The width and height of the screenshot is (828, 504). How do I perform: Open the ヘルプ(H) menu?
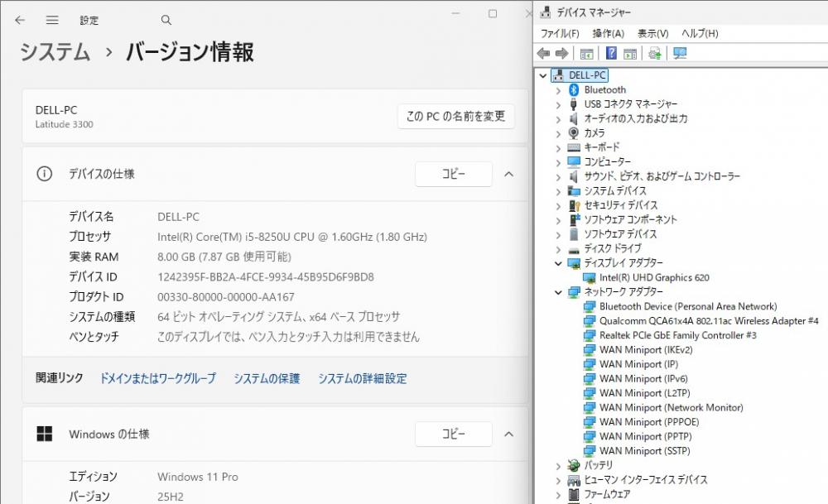pyautogui.click(x=700, y=33)
